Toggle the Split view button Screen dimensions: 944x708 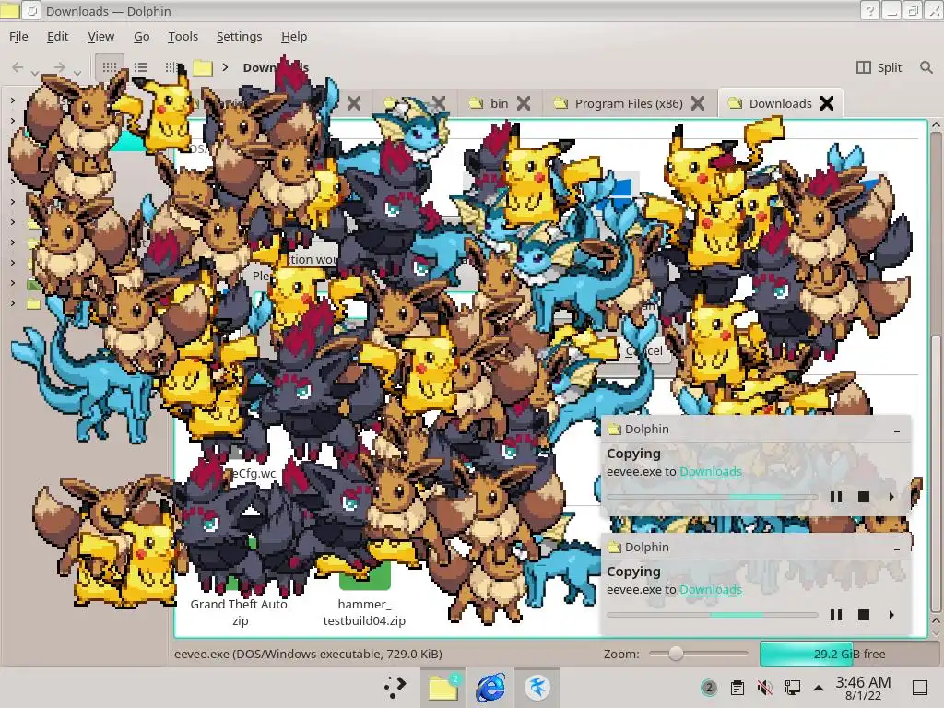[879, 67]
